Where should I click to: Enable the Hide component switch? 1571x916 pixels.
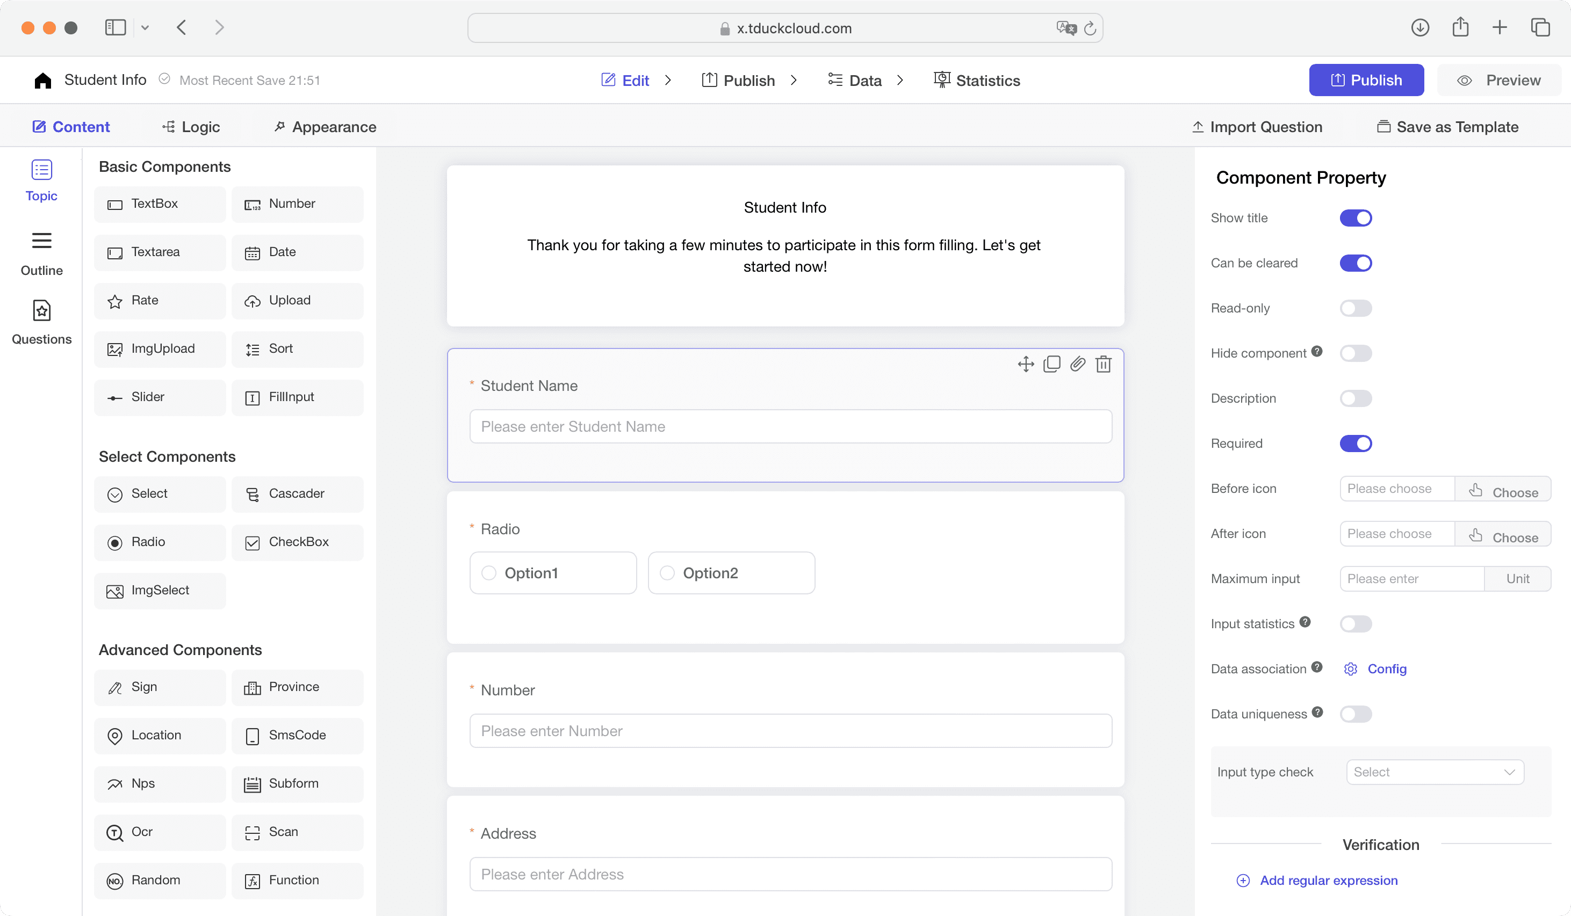click(1356, 353)
